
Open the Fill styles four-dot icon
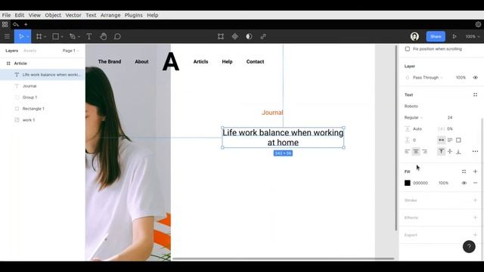click(x=464, y=172)
